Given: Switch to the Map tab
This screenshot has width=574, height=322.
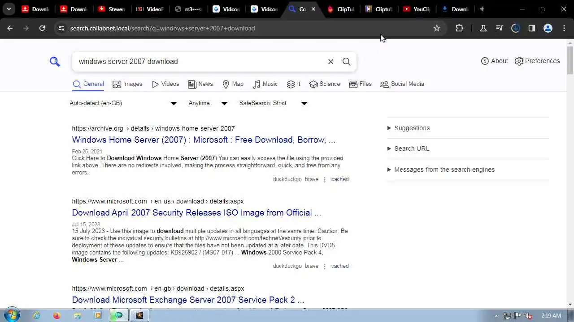Looking at the screenshot, I should (233, 84).
